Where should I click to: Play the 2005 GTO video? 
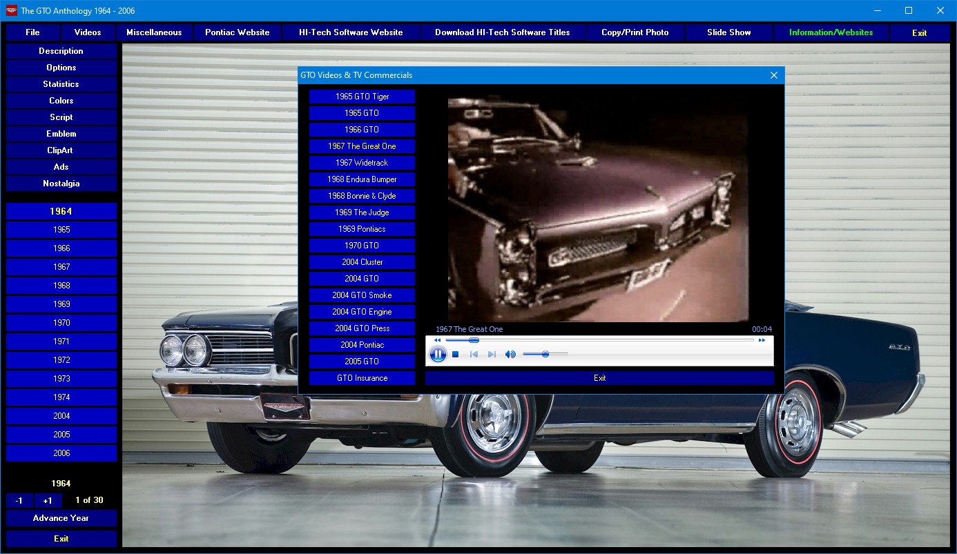click(x=362, y=362)
